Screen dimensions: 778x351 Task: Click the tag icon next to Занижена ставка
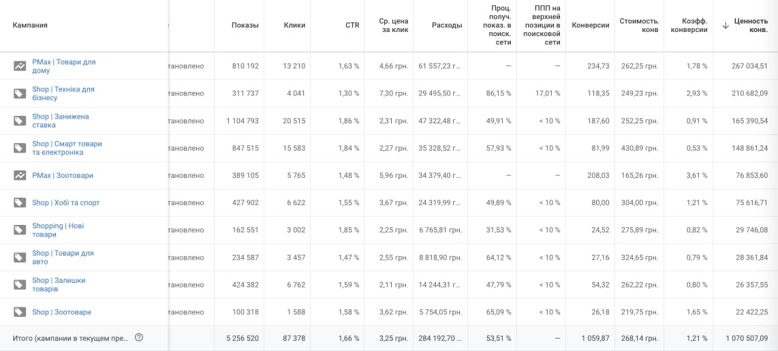click(20, 121)
